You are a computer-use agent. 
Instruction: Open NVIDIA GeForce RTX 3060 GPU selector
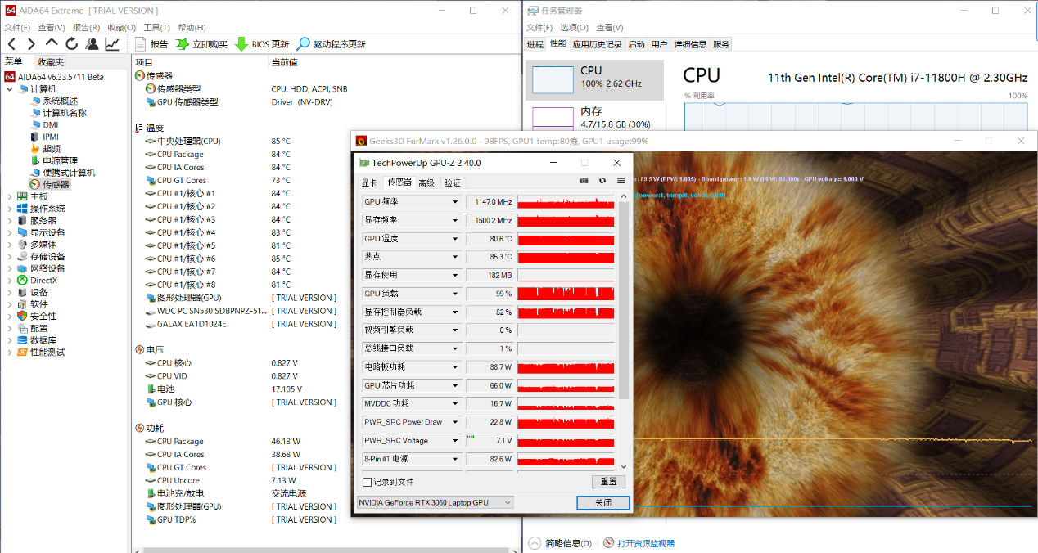pyautogui.click(x=435, y=502)
